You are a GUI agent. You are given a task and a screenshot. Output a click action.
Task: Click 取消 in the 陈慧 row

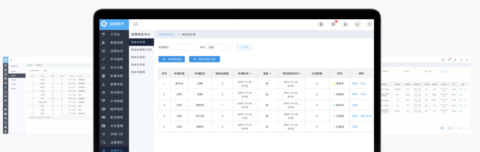363,94
